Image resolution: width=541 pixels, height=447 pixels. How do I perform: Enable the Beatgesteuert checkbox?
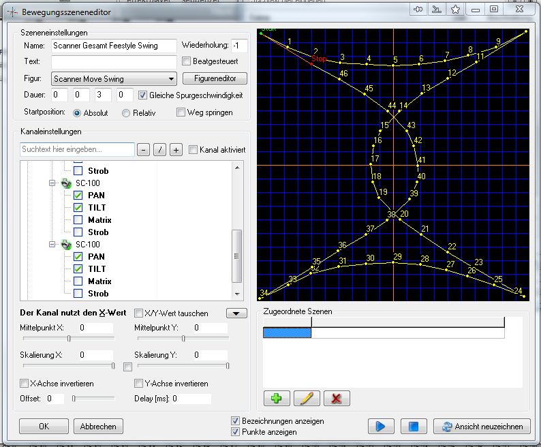(187, 62)
